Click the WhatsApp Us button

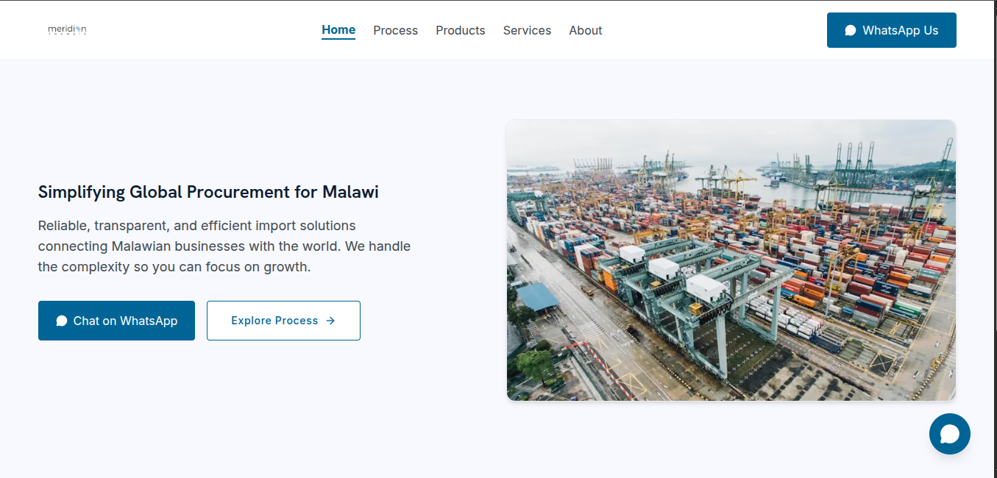point(892,30)
